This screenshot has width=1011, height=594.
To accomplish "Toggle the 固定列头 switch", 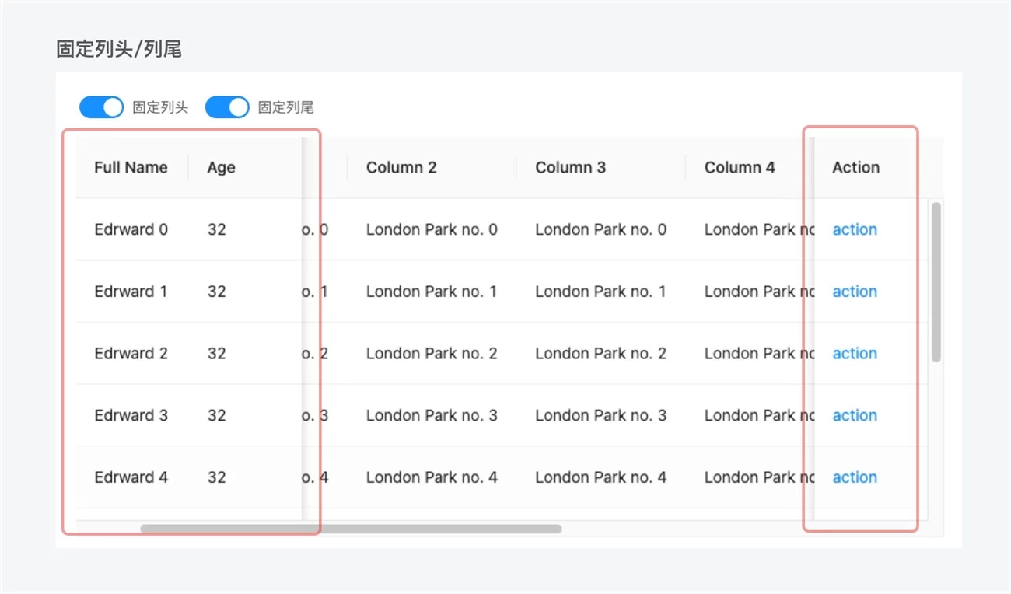I will [101, 107].
